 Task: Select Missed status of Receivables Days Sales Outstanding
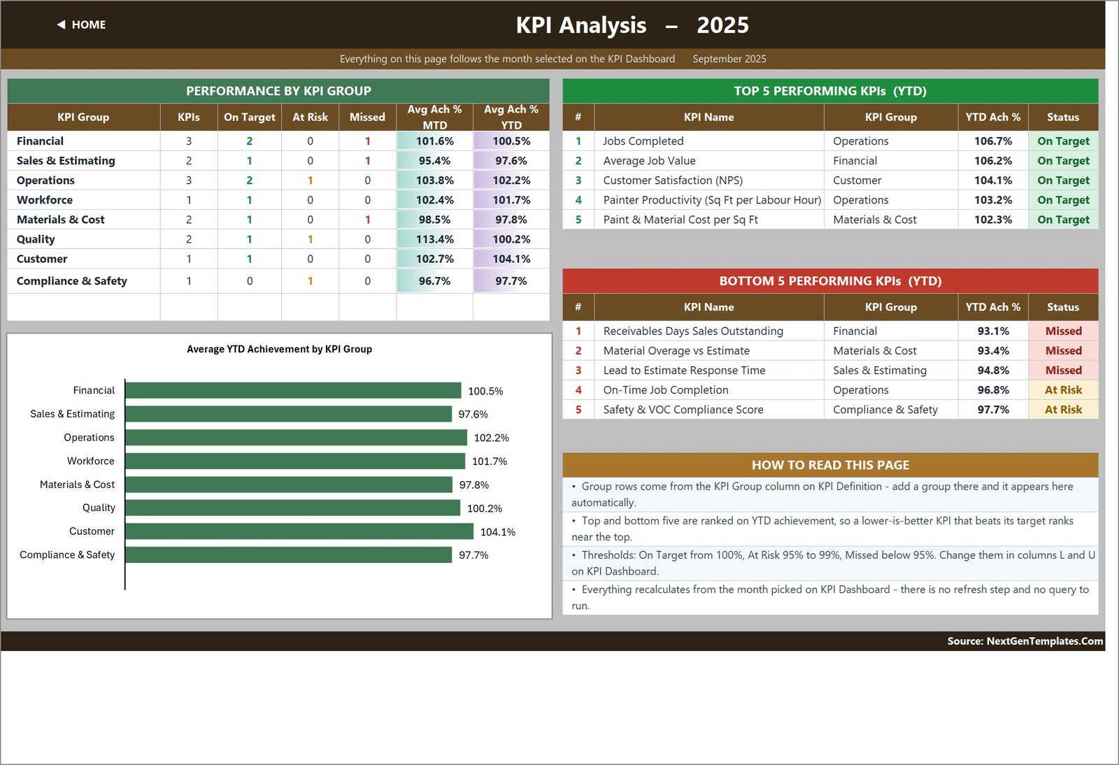(1063, 331)
